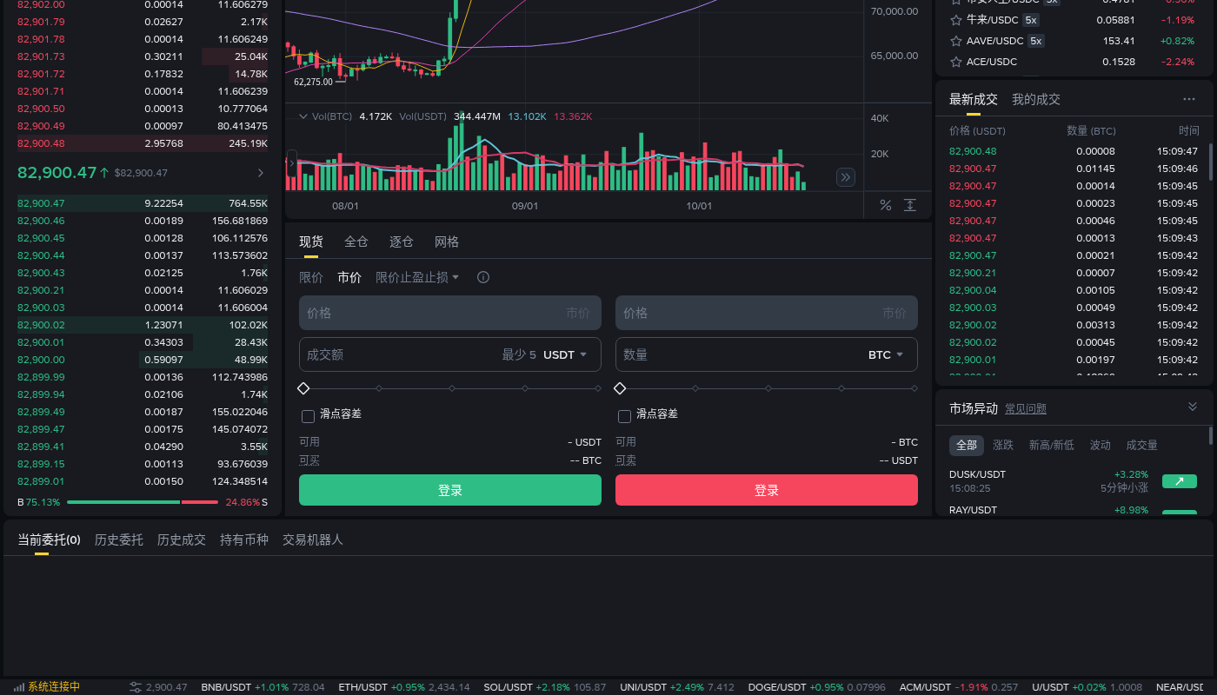Open the USDT unit dropdown in 成交额
The image size is (1217, 695).
(566, 354)
